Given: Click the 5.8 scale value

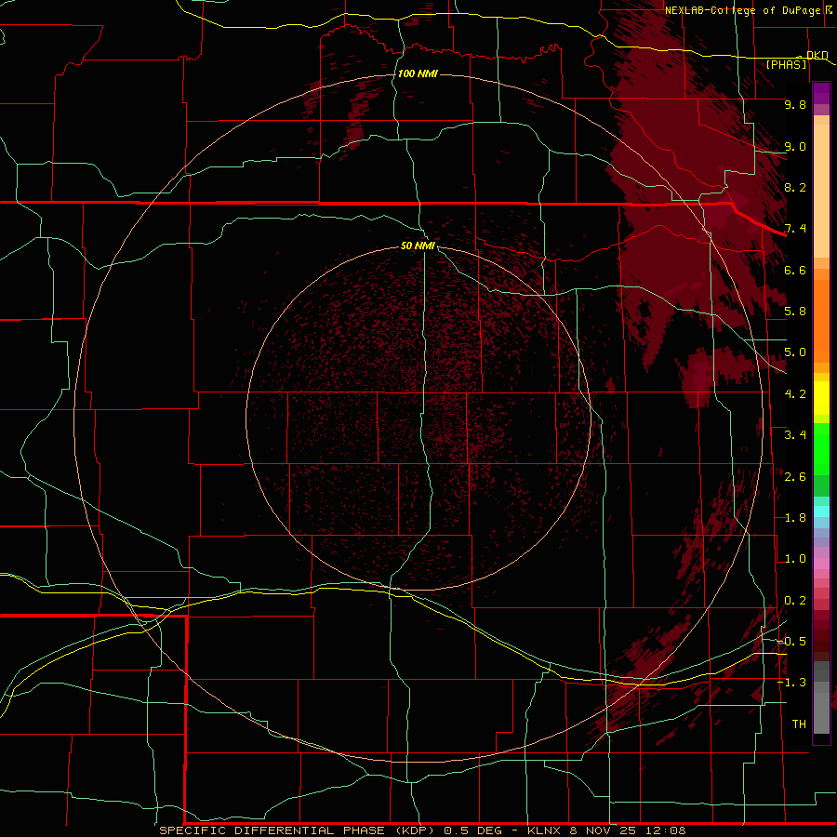Looking at the screenshot, I should point(795,312).
